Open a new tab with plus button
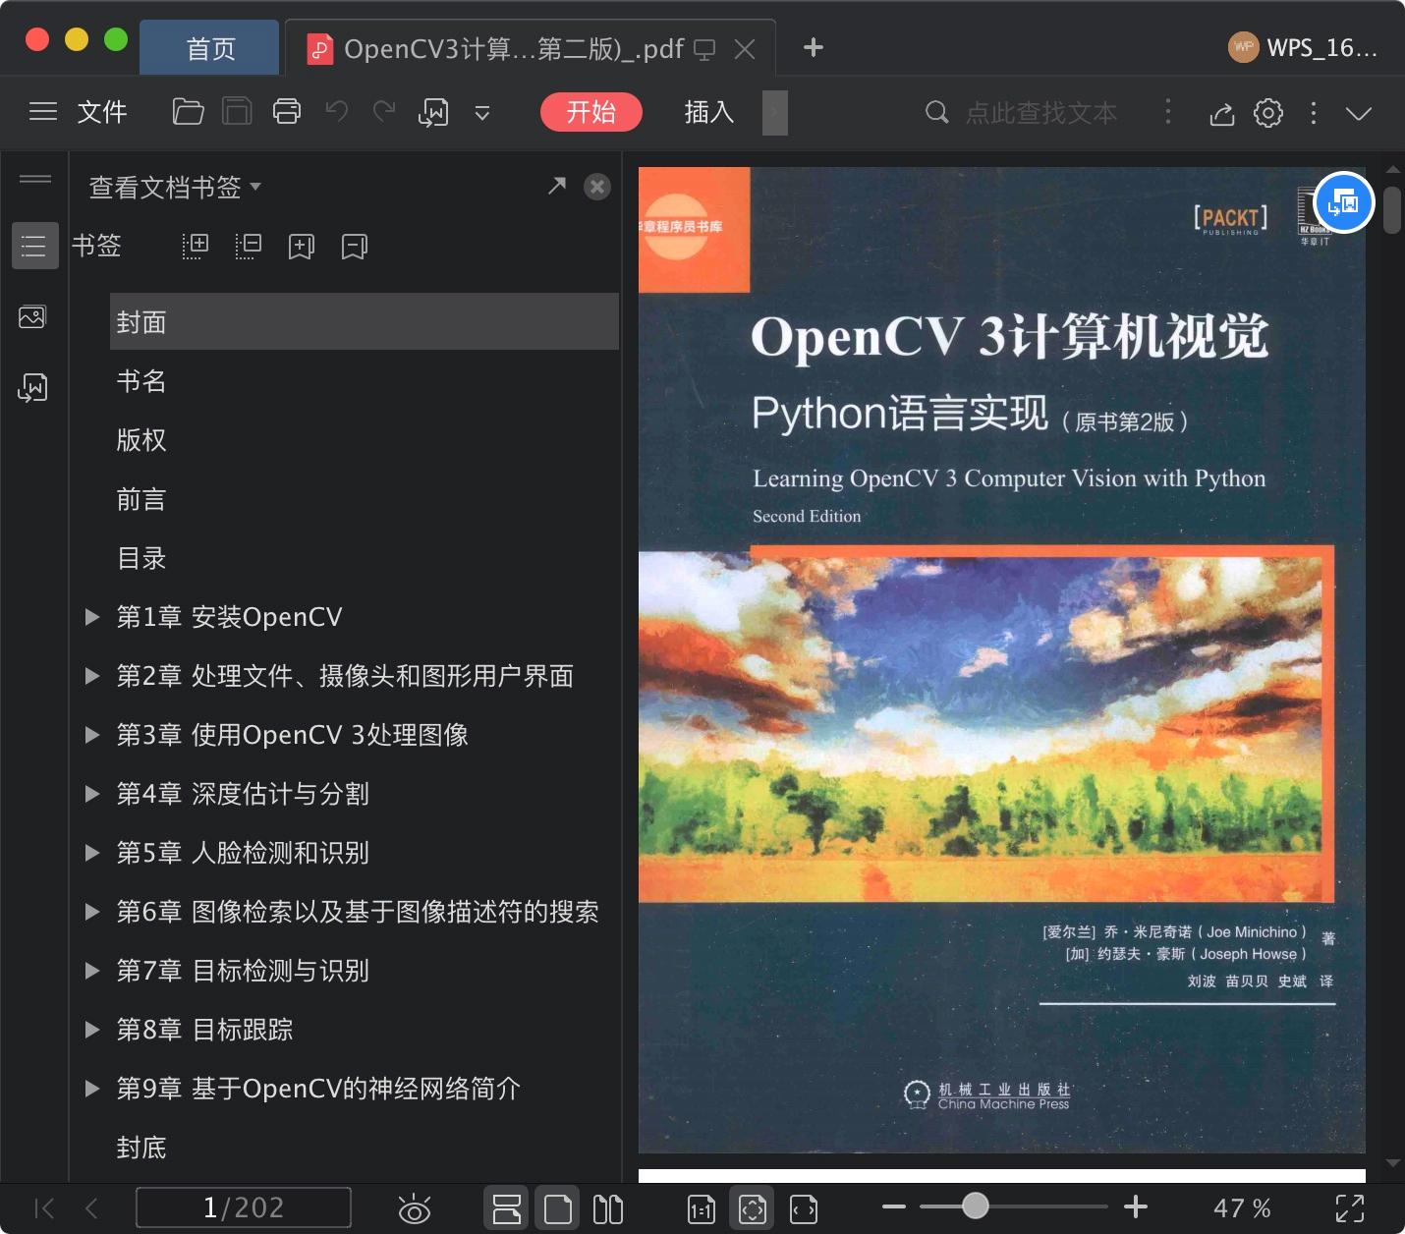This screenshot has width=1405, height=1234. tap(813, 47)
